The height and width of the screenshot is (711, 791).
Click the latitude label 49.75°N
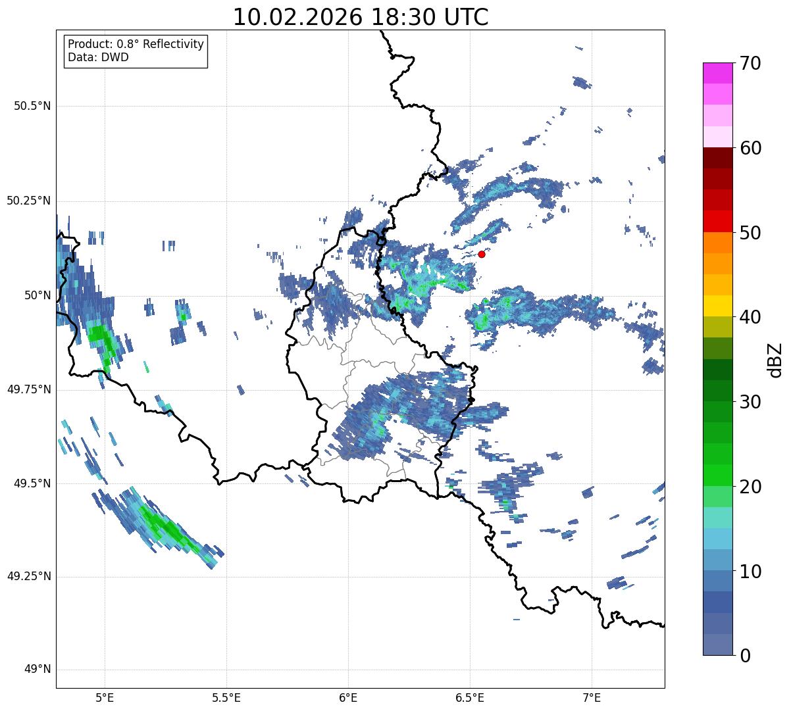[28, 389]
